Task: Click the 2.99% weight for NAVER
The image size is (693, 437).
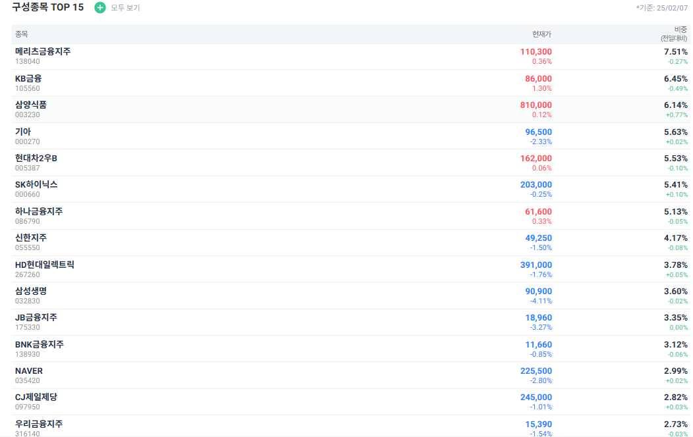Action: [x=676, y=371]
